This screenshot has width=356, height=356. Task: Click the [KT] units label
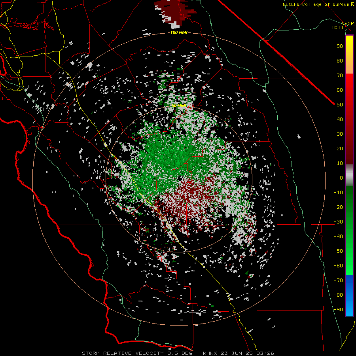(x=338, y=27)
